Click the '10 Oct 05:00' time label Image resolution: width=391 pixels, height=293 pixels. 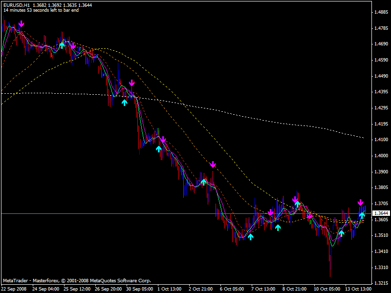coord(327,289)
